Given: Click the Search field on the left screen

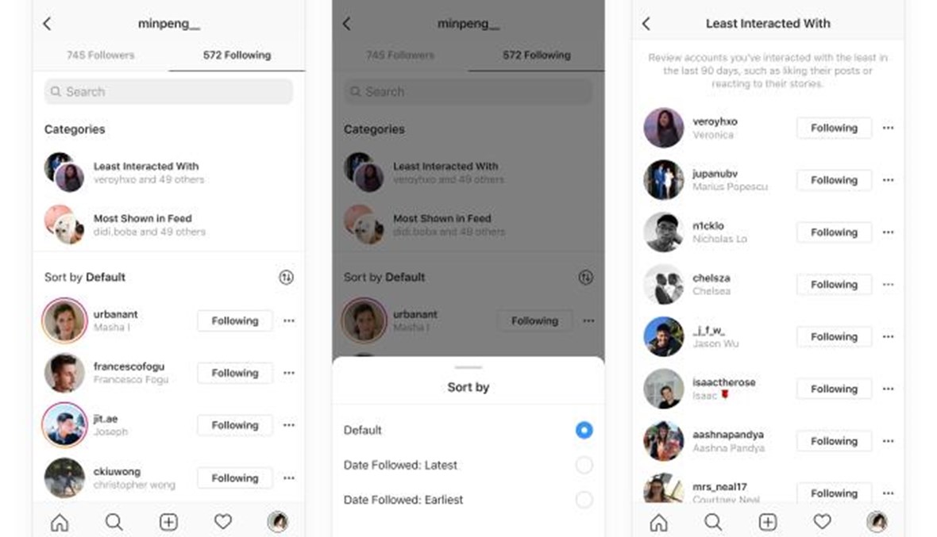Looking at the screenshot, I should click(x=168, y=92).
